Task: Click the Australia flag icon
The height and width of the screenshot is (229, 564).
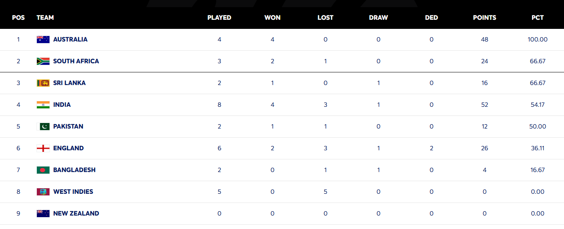Action: tap(43, 40)
